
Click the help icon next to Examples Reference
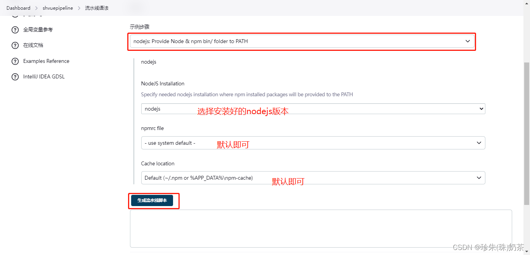(15, 61)
